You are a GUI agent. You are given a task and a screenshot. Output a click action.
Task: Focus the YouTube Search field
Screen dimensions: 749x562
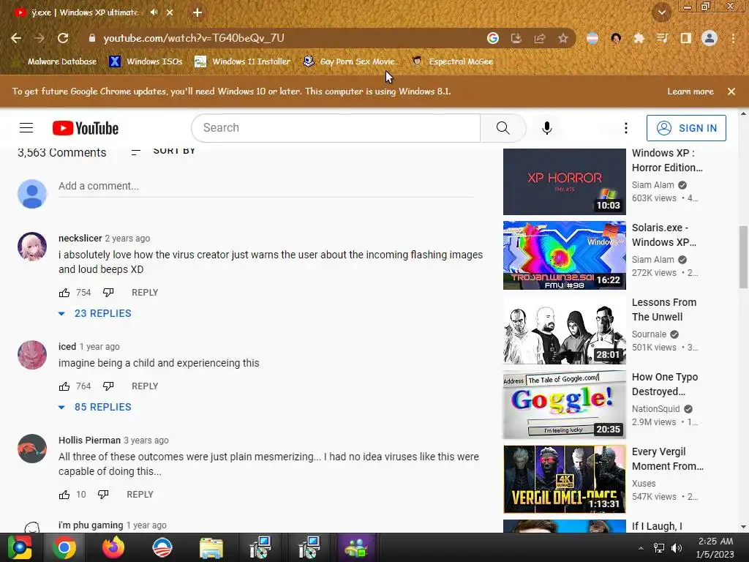tap(336, 127)
